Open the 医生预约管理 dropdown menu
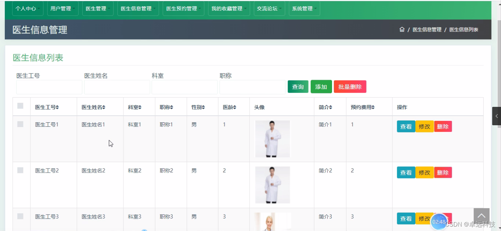501x231 pixels. 183,8
